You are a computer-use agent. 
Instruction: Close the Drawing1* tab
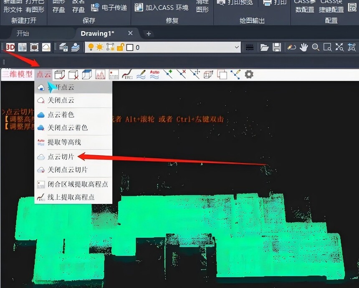point(130,33)
